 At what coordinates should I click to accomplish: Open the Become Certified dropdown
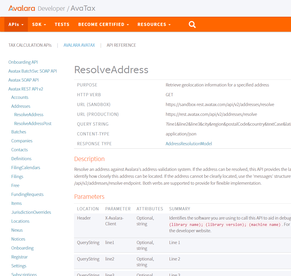103,24
